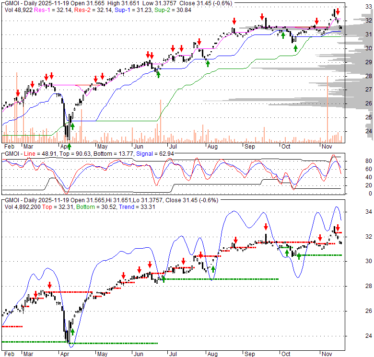Click 'Close 31.45 (-0.6%)' in the top chart header

(206, 3)
